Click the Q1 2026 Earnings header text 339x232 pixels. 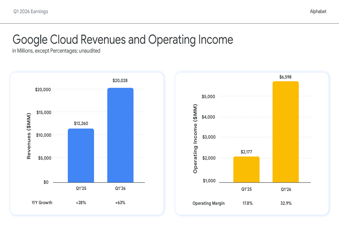31,12
